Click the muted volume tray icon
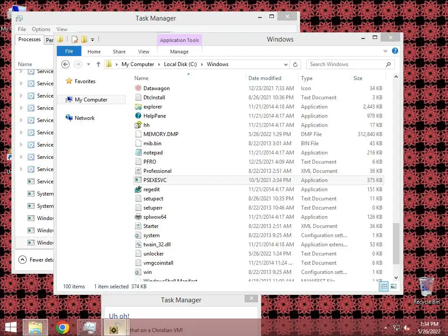Image resolution: width=448 pixels, height=336 pixels. pyautogui.click(x=406, y=328)
